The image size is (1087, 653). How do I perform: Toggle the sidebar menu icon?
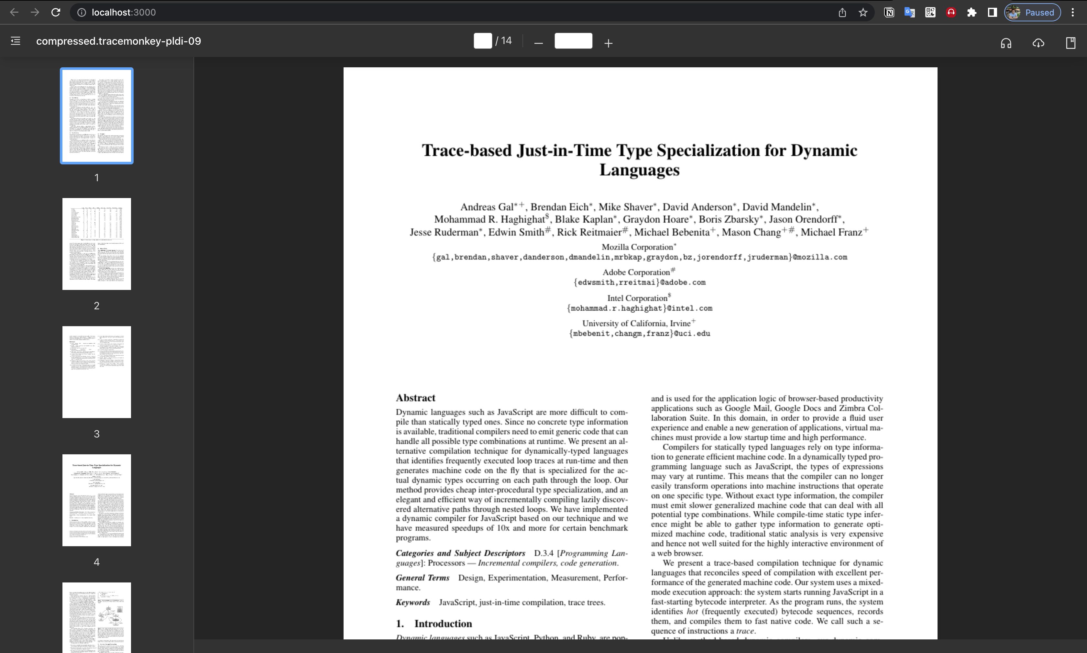pyautogui.click(x=16, y=41)
